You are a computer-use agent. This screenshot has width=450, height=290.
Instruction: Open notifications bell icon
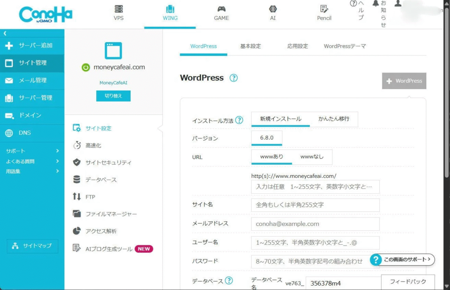pyautogui.click(x=376, y=4)
